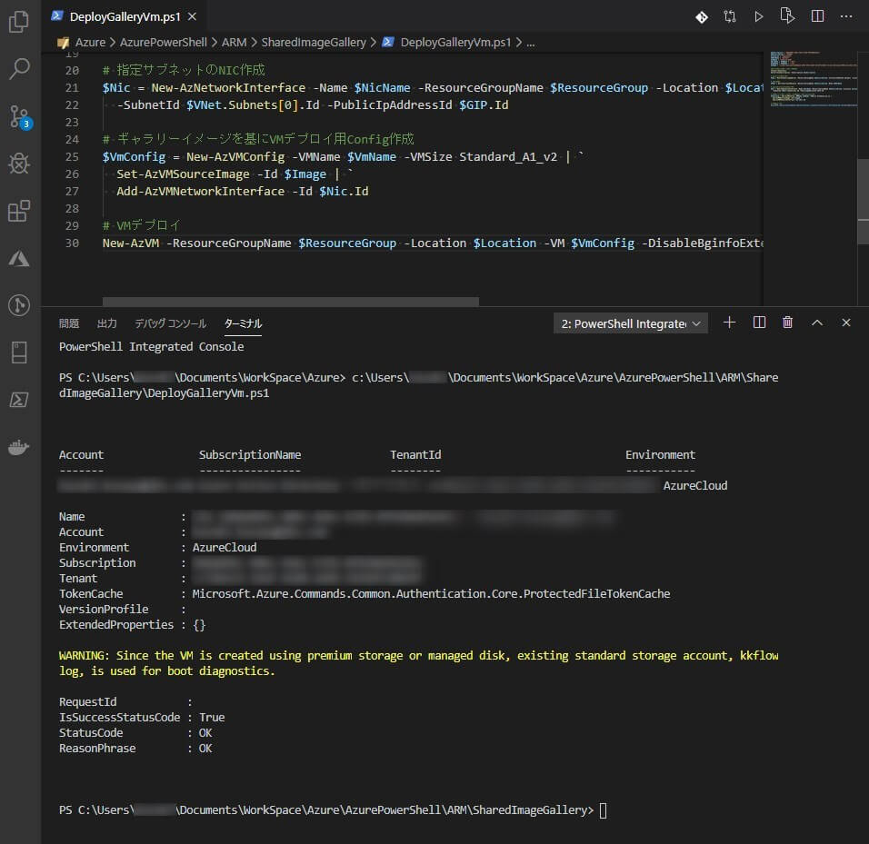869x844 pixels.
Task: Click the code minimap preview
Action: 813,79
